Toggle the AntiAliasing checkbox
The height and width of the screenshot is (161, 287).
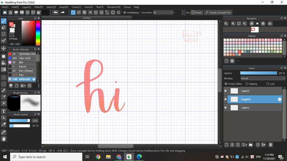tap(125, 13)
